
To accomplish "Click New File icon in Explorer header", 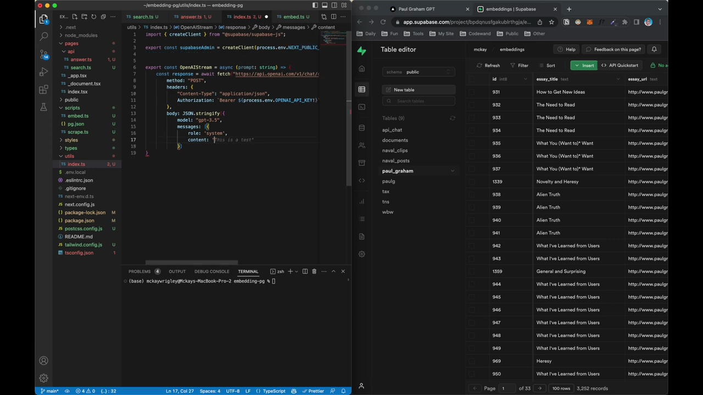I will tap(75, 17).
